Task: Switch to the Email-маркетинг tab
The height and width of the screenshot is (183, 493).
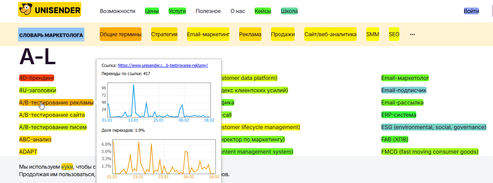Action: tap(208, 34)
